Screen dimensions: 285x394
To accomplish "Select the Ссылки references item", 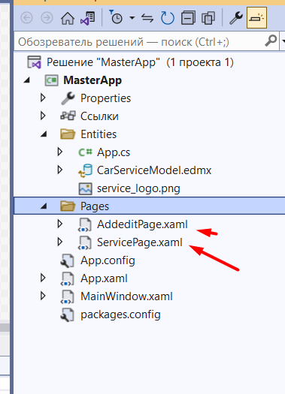I will (x=99, y=116).
